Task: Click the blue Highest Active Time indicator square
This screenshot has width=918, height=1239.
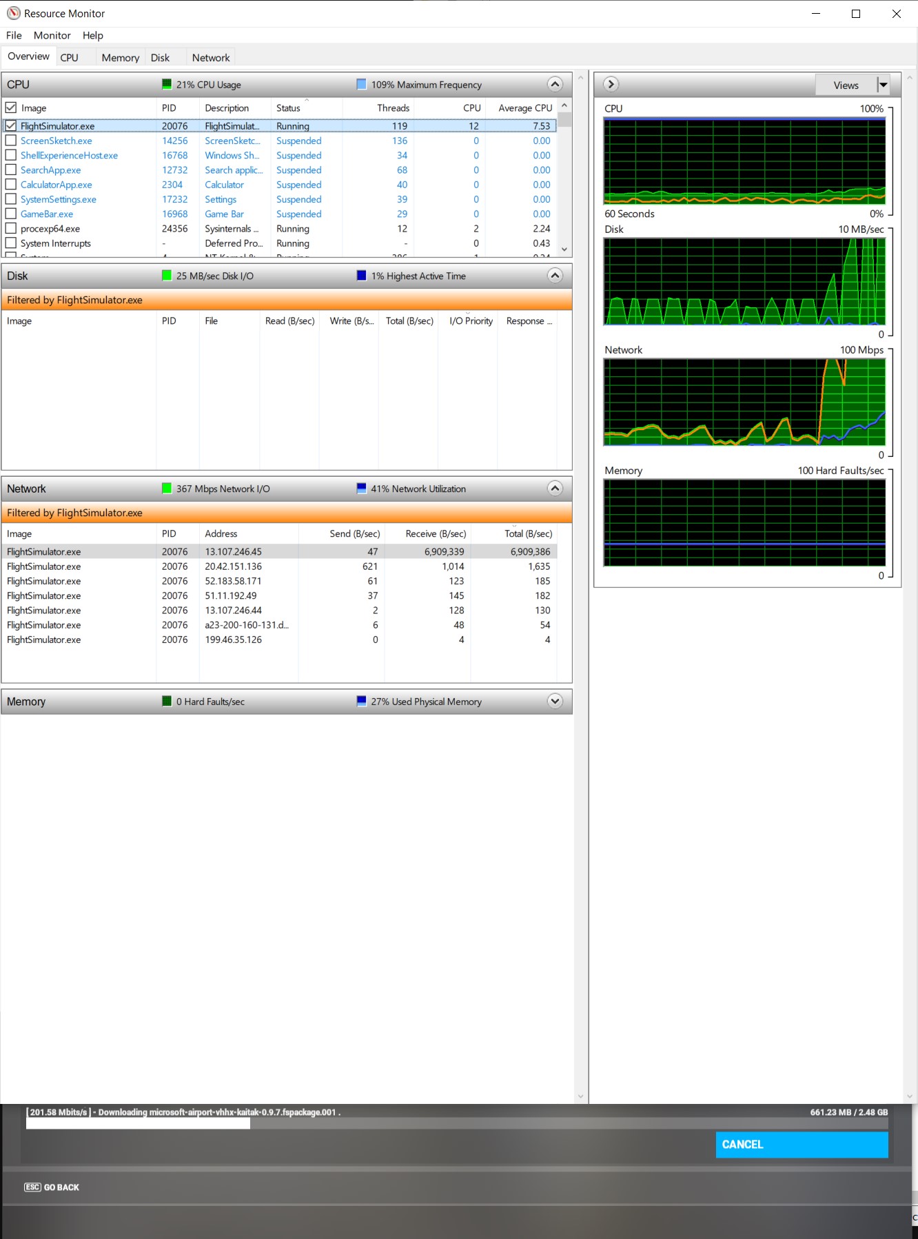Action: coord(361,276)
